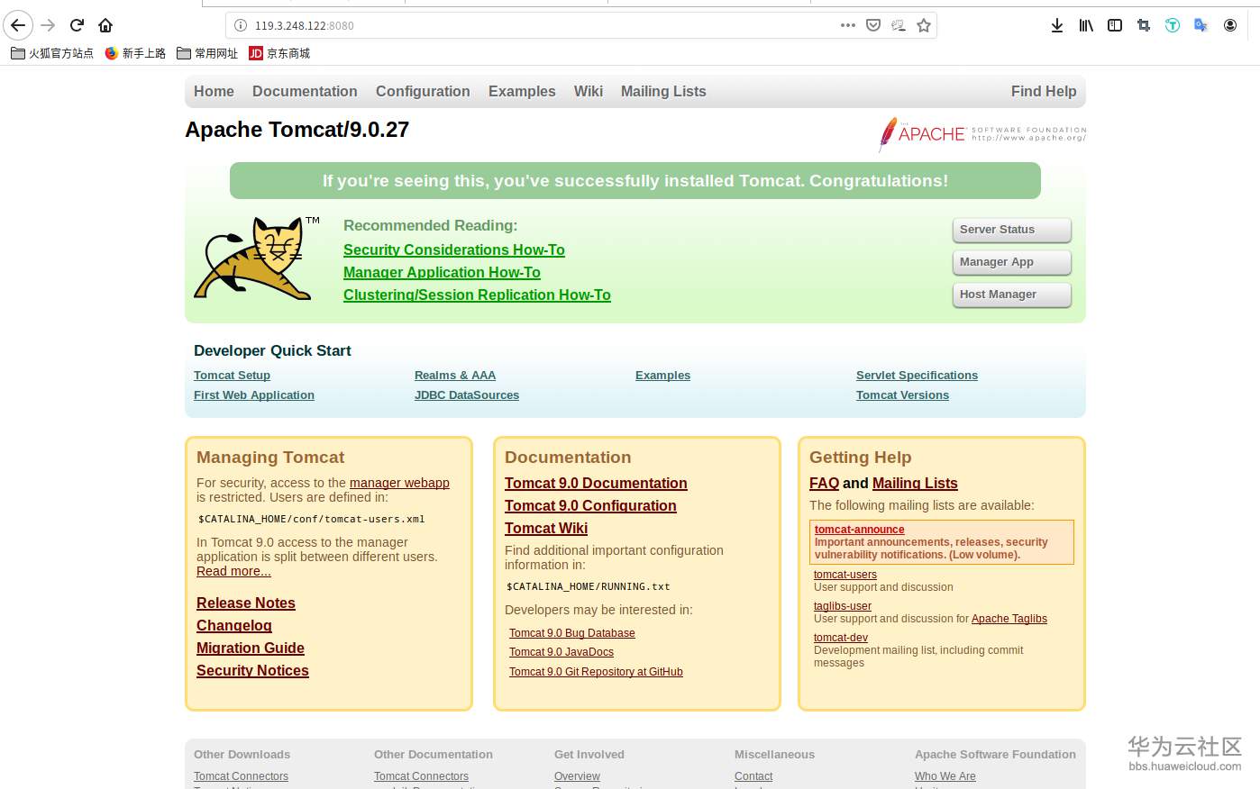Open Tomcat 9.0 JavaDocs link
Viewport: 1260px width, 789px height.
click(562, 652)
